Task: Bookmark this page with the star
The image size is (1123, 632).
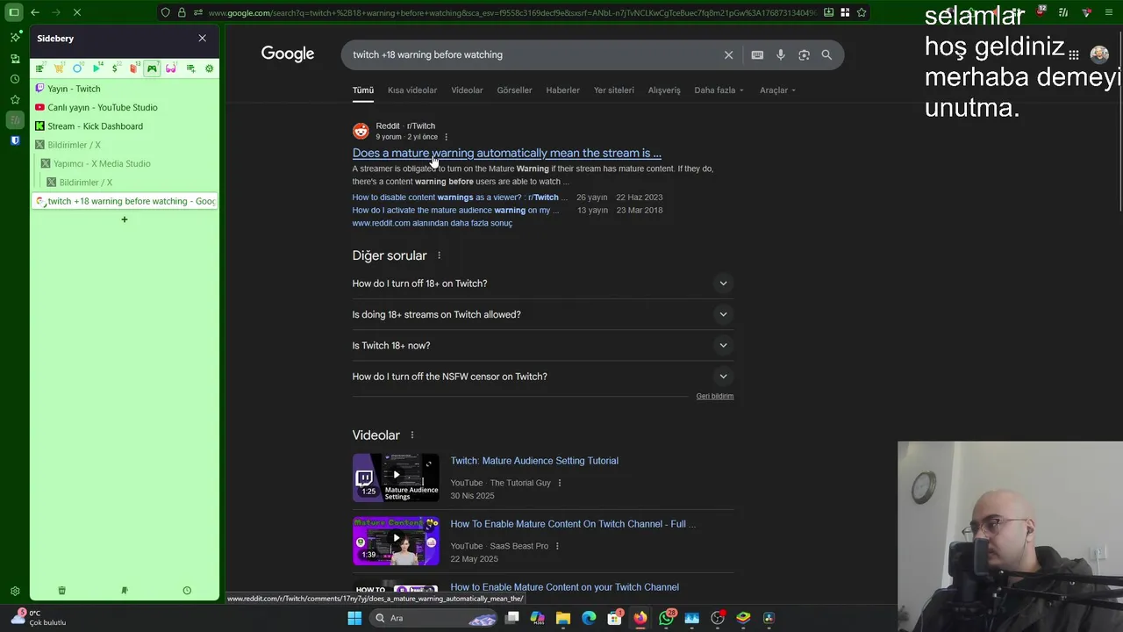Action: click(862, 12)
